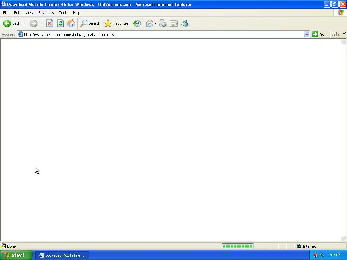
Task: Click the Links toolbar label
Action: click(x=335, y=34)
